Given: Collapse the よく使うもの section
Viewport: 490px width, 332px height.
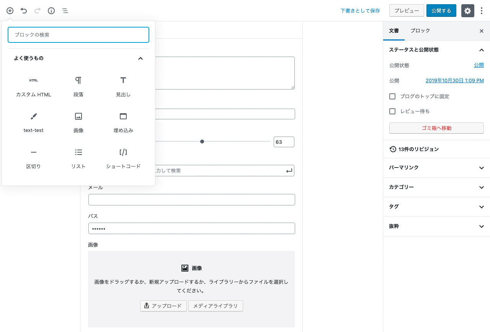Looking at the screenshot, I should coord(140,58).
